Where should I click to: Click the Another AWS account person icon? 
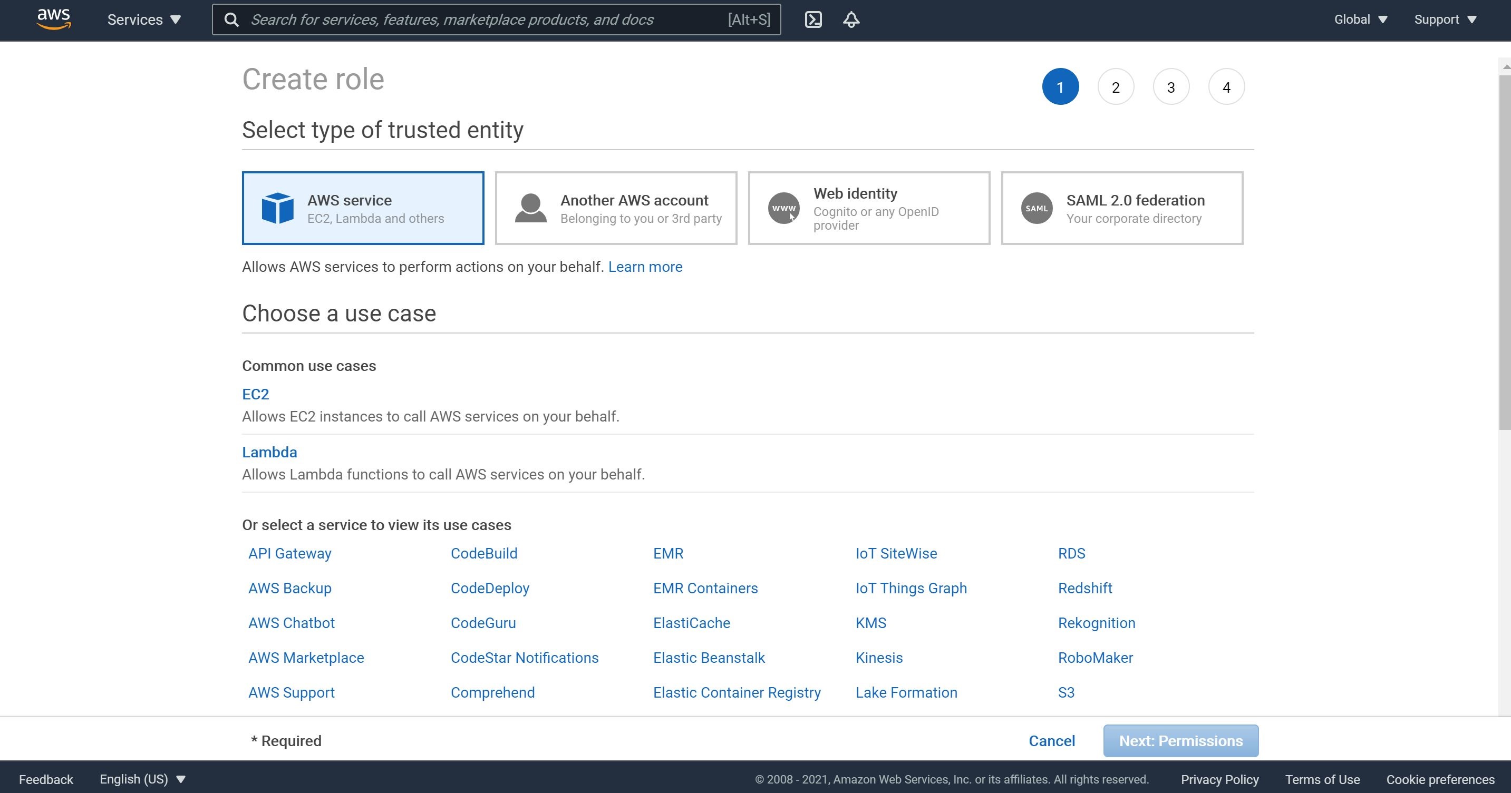tap(530, 208)
